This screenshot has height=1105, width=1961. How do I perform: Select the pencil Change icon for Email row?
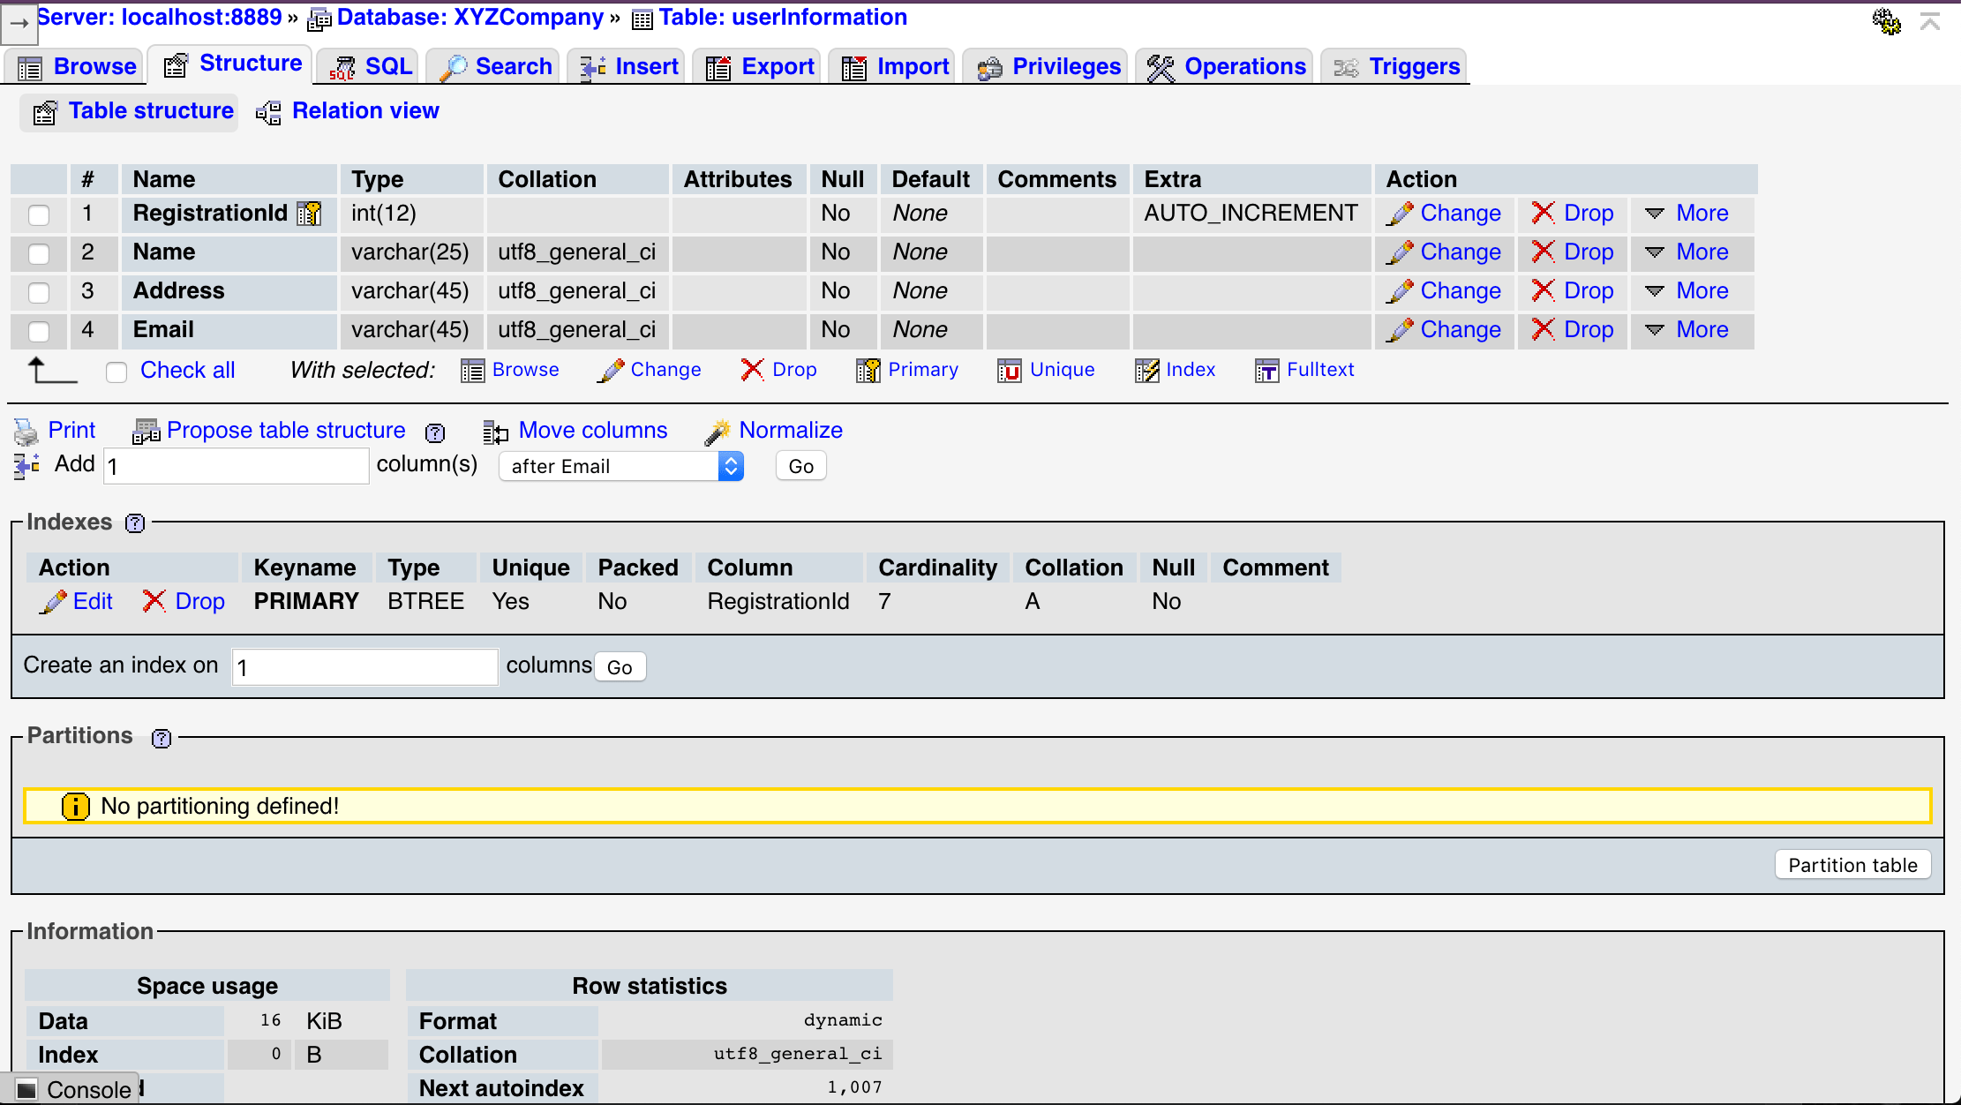1400,330
